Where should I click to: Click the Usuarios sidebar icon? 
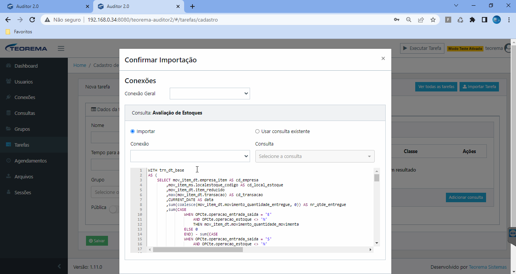(x=9, y=82)
